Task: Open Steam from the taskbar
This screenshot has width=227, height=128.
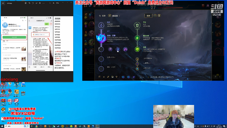Action: click(x=58, y=126)
